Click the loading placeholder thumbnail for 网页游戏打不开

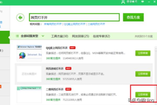click(x=29, y=74)
